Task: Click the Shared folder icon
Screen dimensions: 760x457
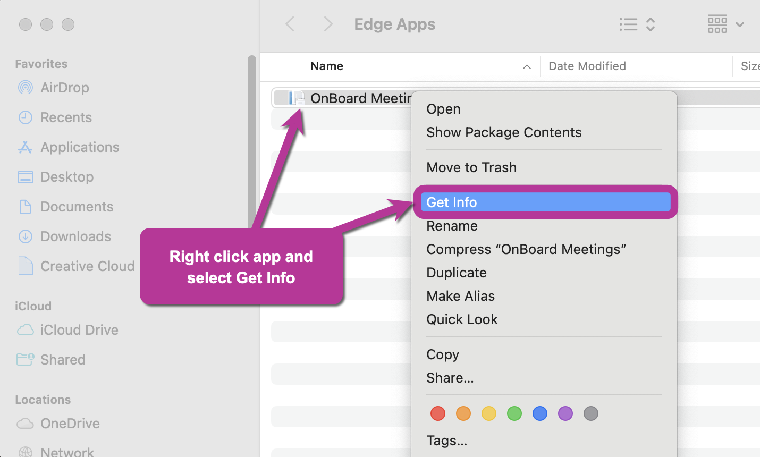Action: [x=26, y=360]
